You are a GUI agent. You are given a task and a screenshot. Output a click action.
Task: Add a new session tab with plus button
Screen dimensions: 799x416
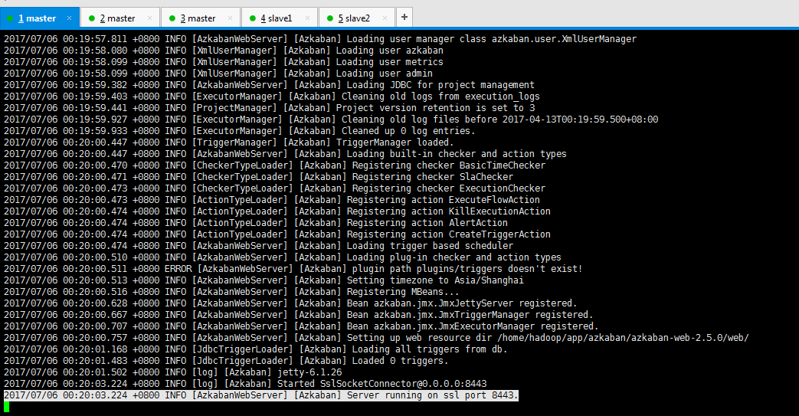404,17
